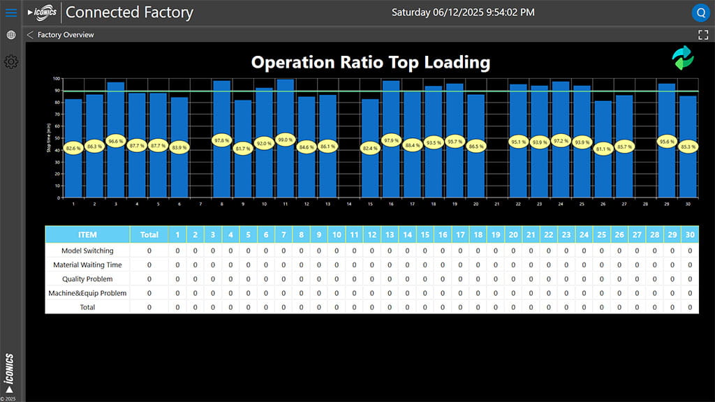Screen dimensions: 715x402
Task: Click the ITEM column header
Action: click(x=87, y=234)
